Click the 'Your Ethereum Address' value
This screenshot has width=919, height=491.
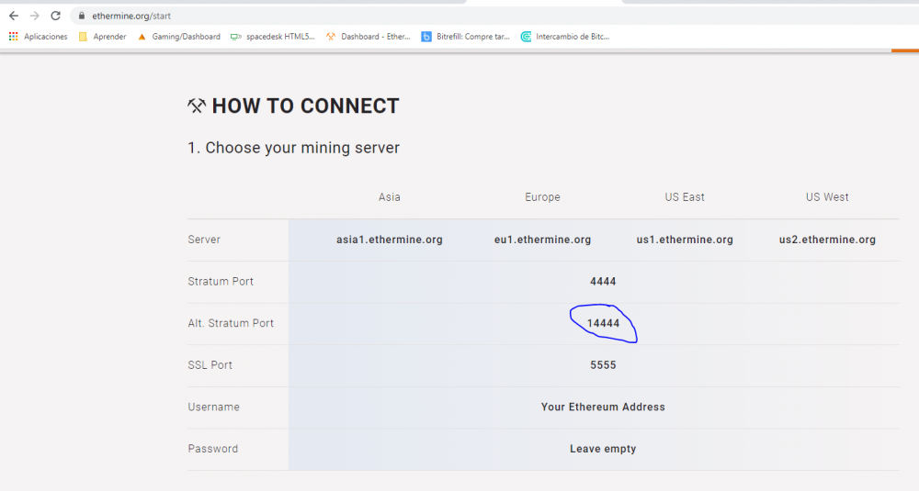coord(603,407)
